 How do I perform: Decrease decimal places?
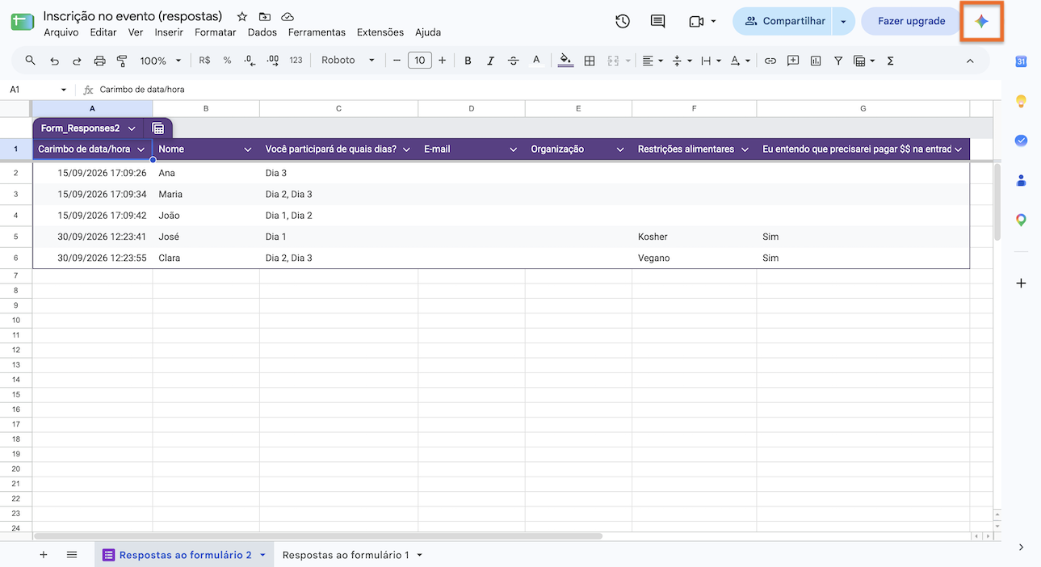(x=250, y=61)
